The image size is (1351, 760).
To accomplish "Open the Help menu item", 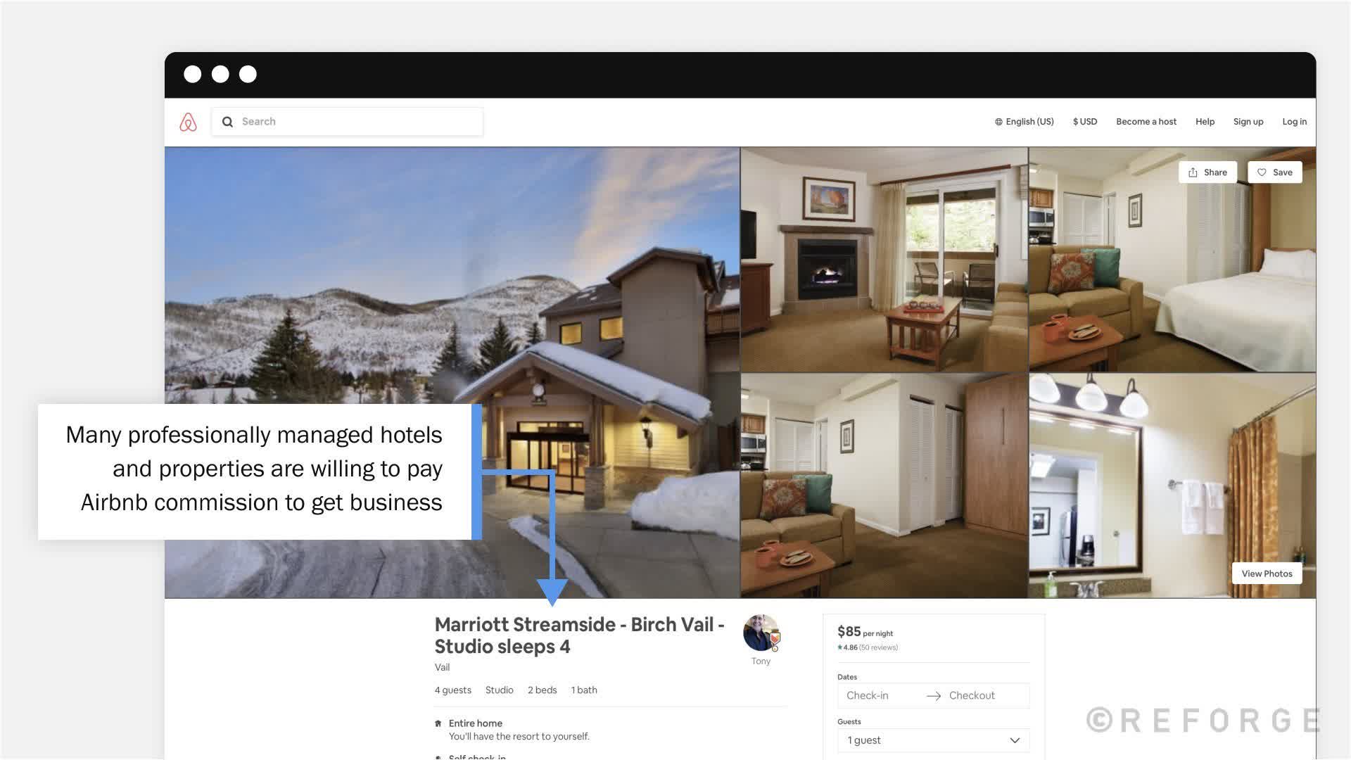I will point(1205,122).
